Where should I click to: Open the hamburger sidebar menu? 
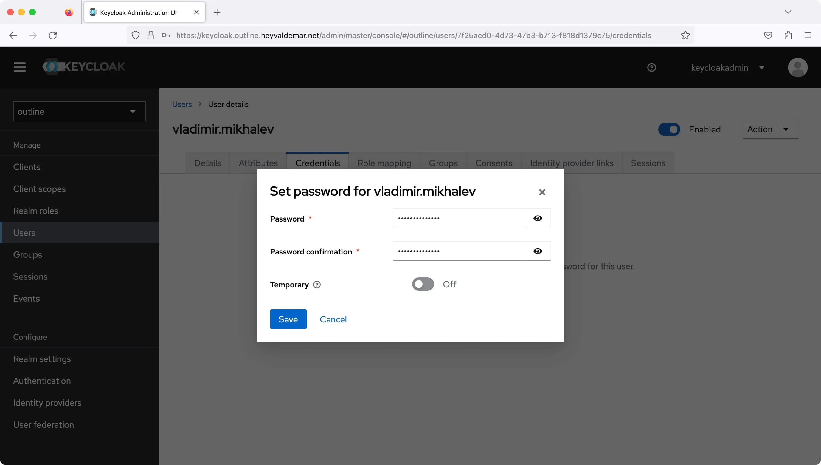click(19, 67)
